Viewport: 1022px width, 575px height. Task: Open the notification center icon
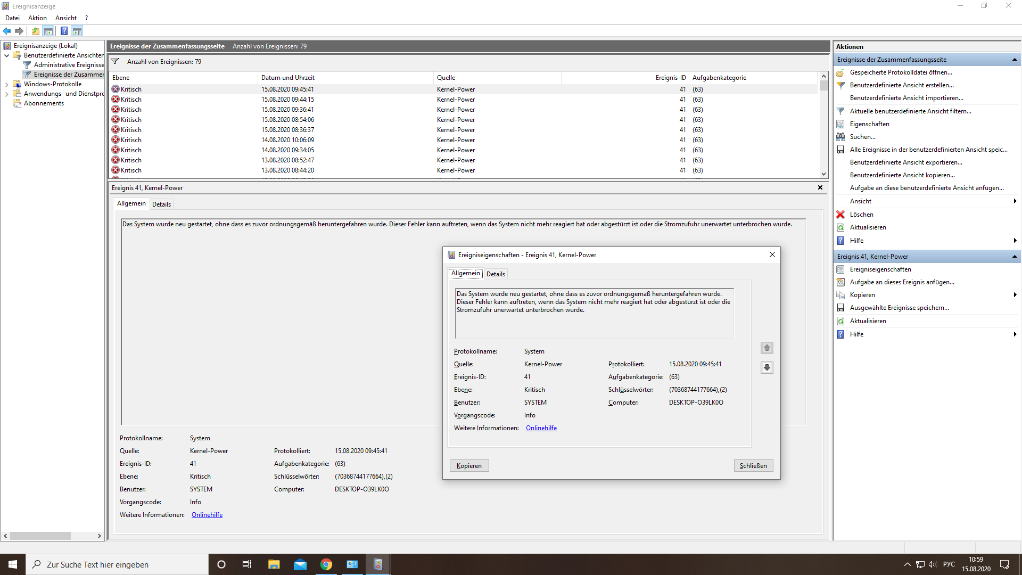point(1004,564)
